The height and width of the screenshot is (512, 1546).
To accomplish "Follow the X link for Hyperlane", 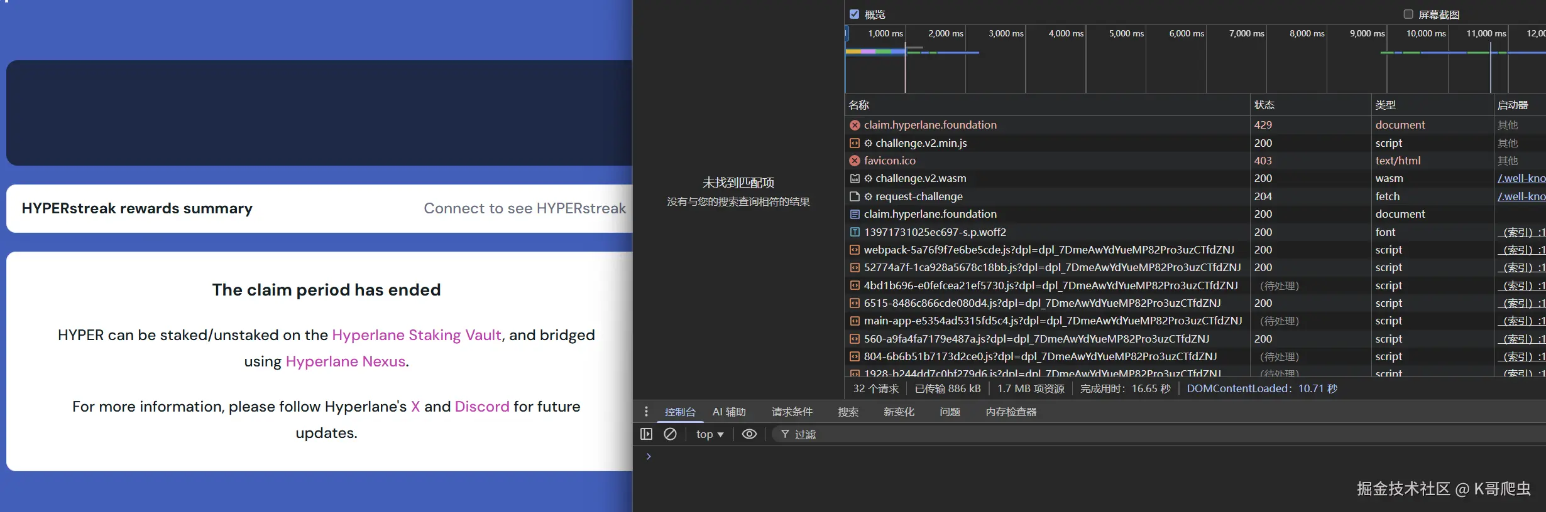I will pos(415,407).
